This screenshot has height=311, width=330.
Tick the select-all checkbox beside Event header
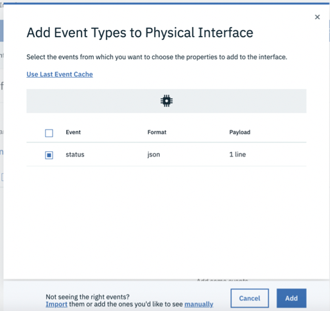(x=49, y=133)
